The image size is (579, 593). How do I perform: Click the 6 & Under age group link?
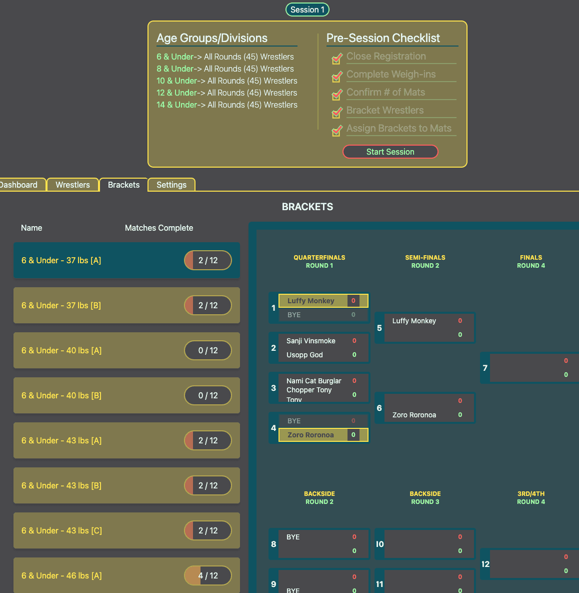(175, 57)
